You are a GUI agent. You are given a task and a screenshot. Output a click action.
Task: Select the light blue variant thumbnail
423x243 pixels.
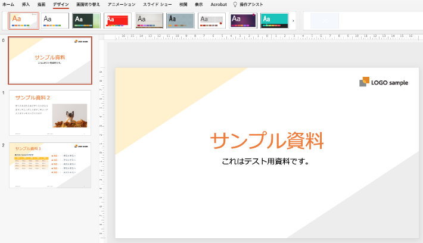pos(325,21)
